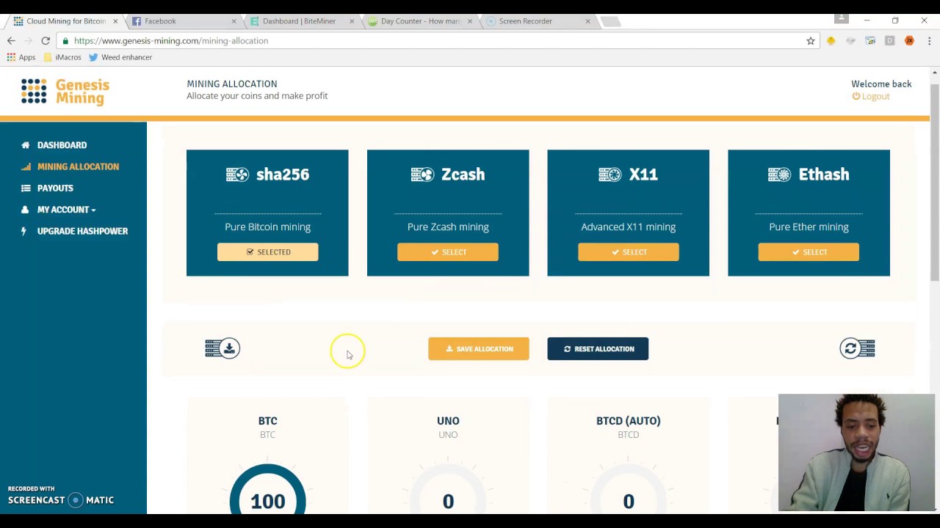Image resolution: width=940 pixels, height=528 pixels.
Task: Click the Upgrade Hashpower lightning icon
Action: (24, 231)
